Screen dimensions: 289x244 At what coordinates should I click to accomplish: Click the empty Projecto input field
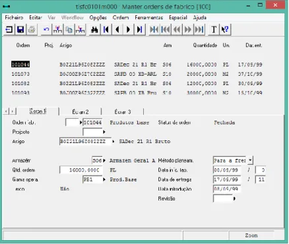92,132
